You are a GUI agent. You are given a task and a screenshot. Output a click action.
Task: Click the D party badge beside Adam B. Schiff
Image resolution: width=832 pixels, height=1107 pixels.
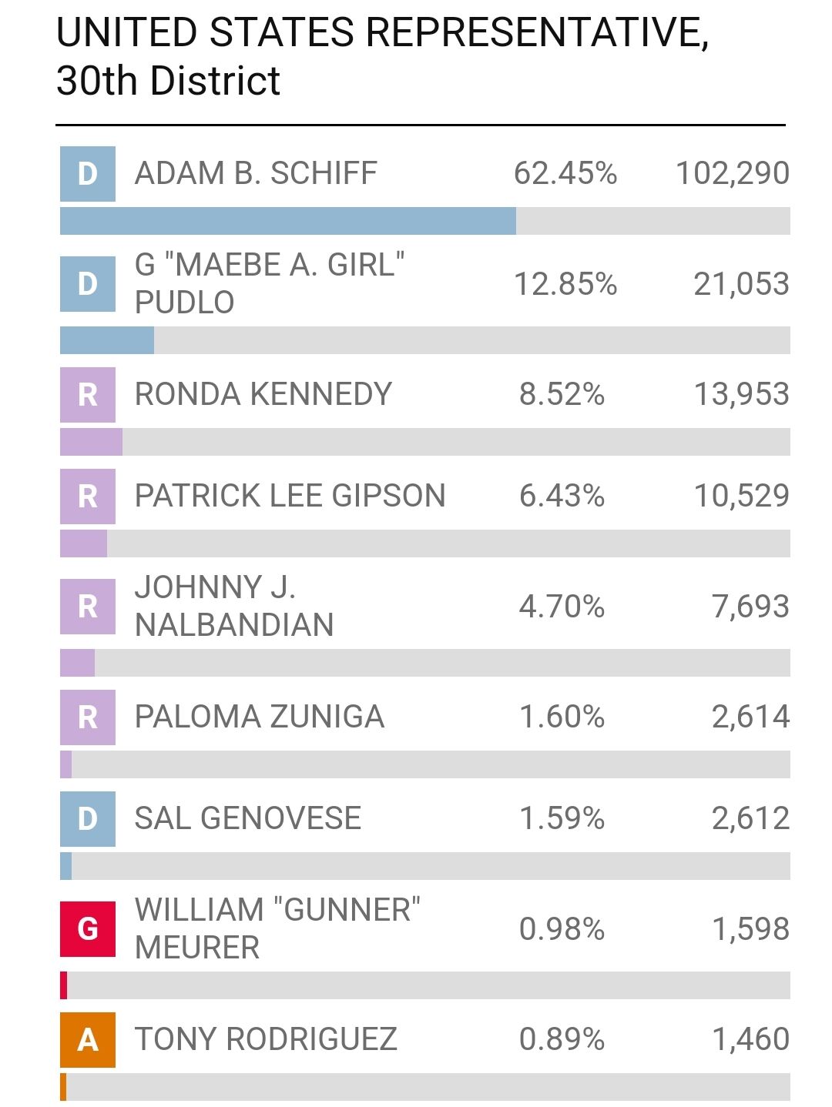88,174
